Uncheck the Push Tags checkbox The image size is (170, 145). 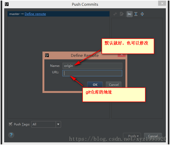[11, 124]
